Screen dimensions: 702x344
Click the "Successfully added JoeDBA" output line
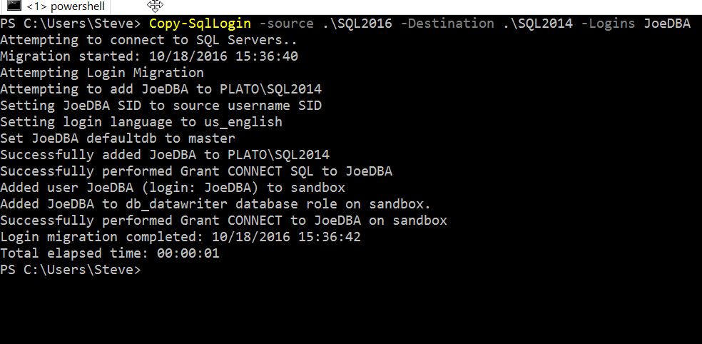pyautogui.click(x=165, y=155)
